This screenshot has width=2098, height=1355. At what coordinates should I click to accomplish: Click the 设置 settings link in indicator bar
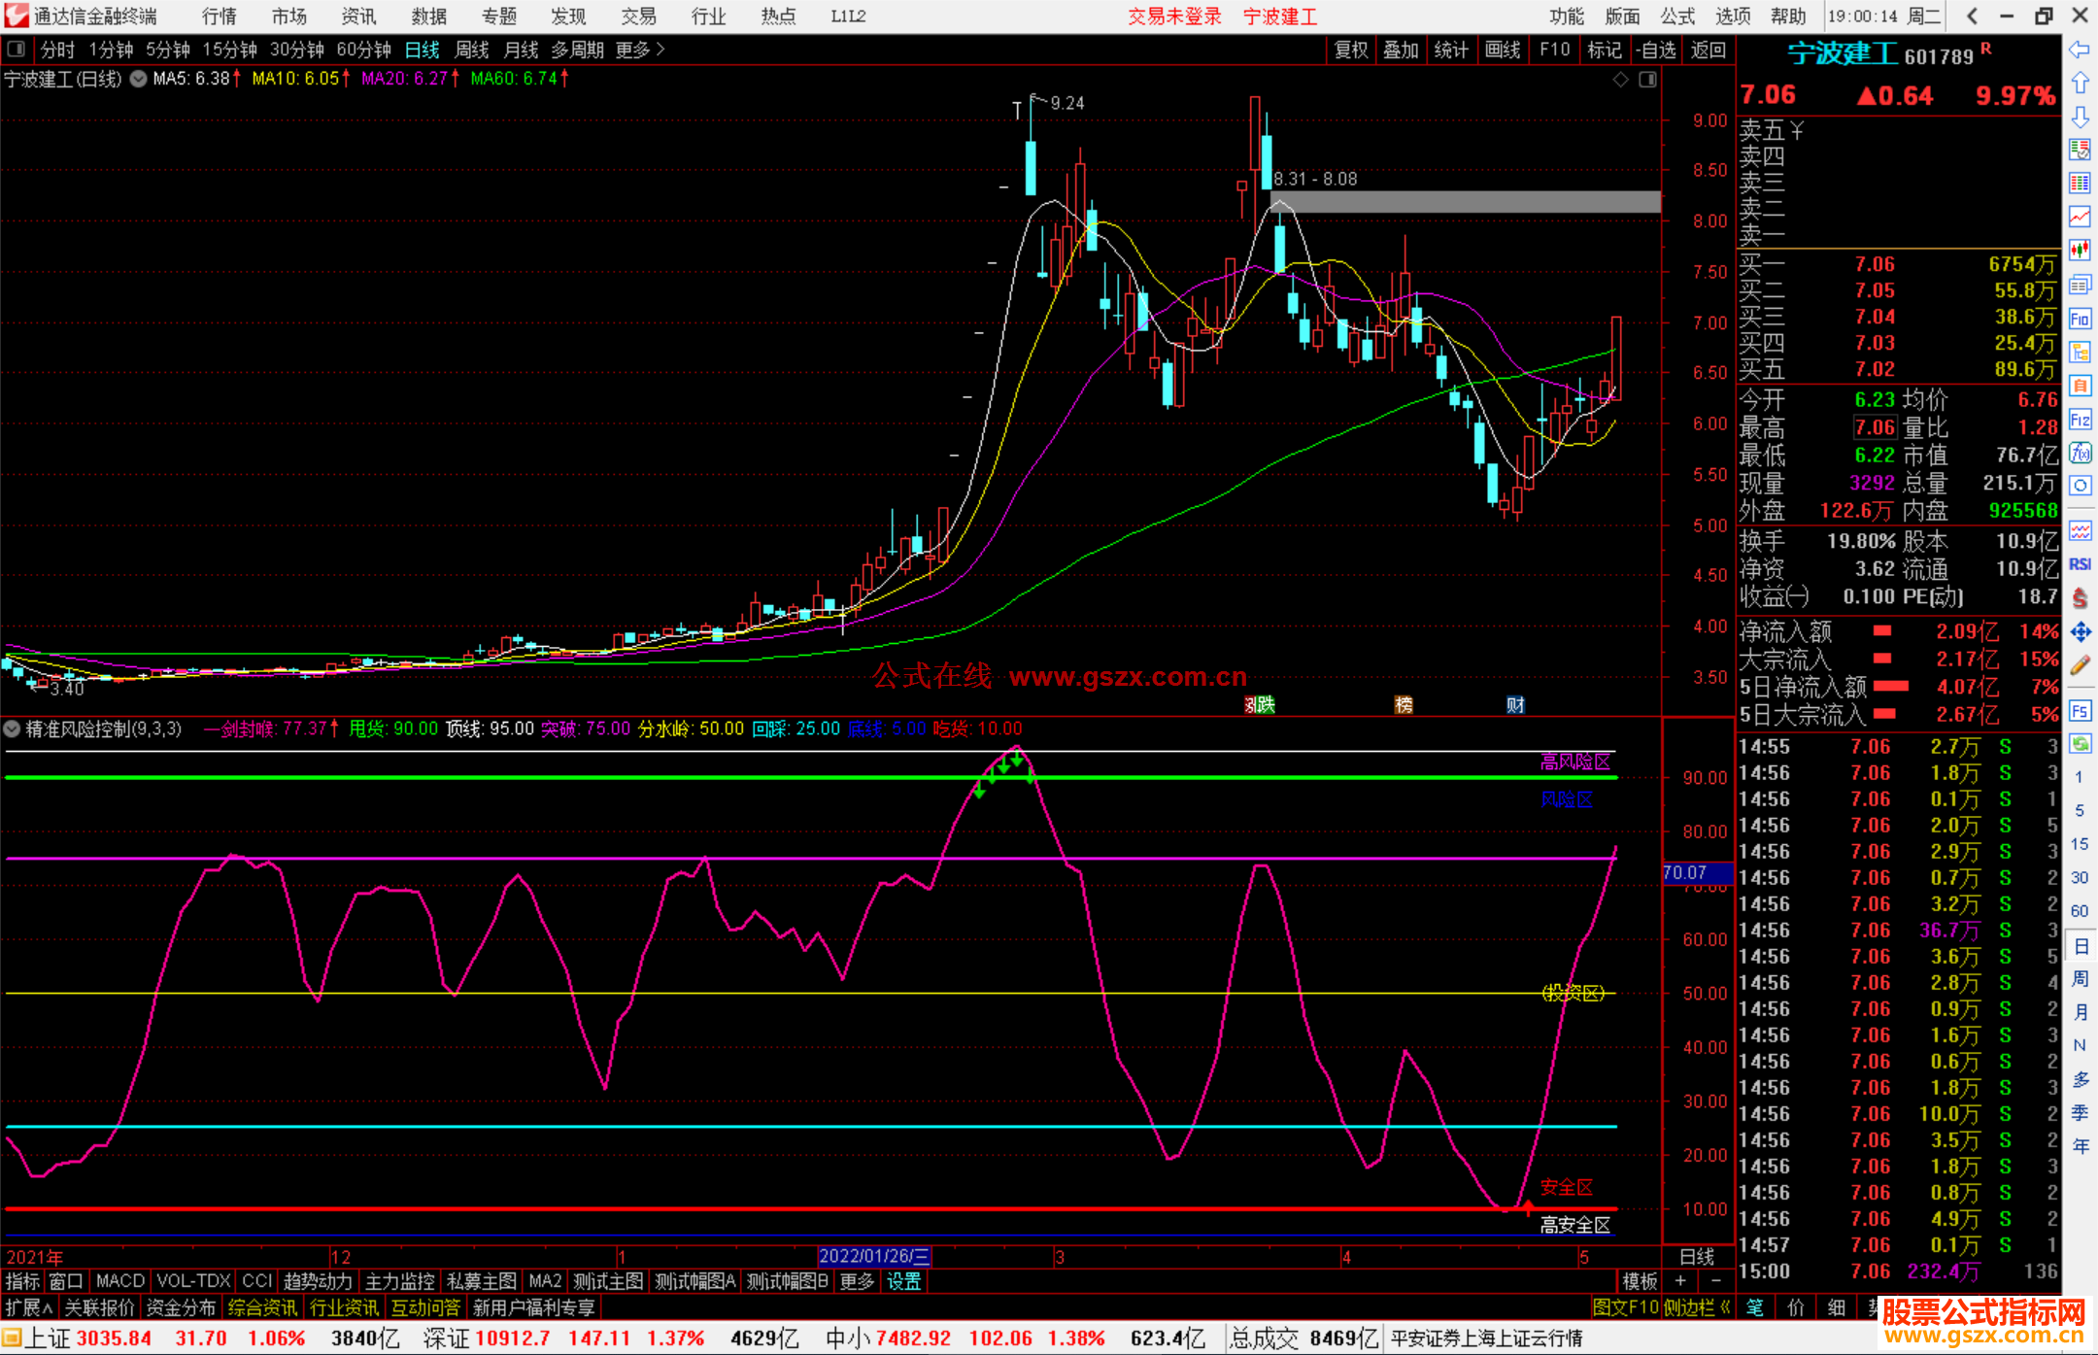pyautogui.click(x=904, y=1281)
